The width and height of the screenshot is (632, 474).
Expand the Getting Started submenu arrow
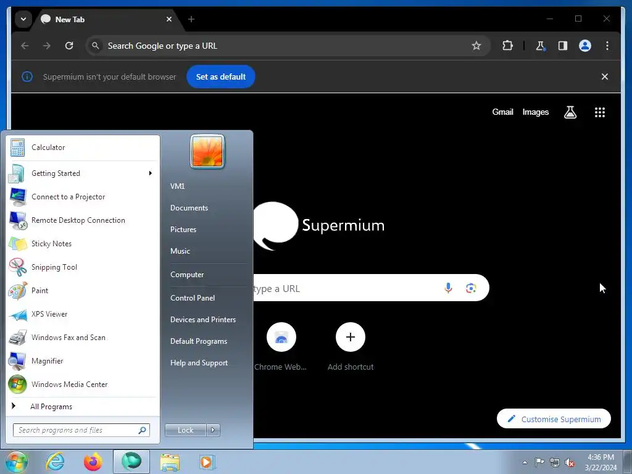[x=151, y=173]
